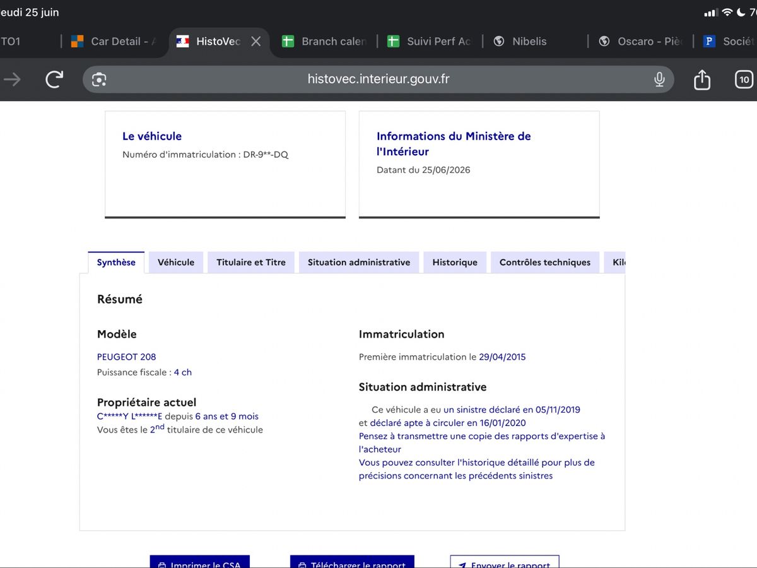Reload the page with the refresh icon

click(x=54, y=79)
